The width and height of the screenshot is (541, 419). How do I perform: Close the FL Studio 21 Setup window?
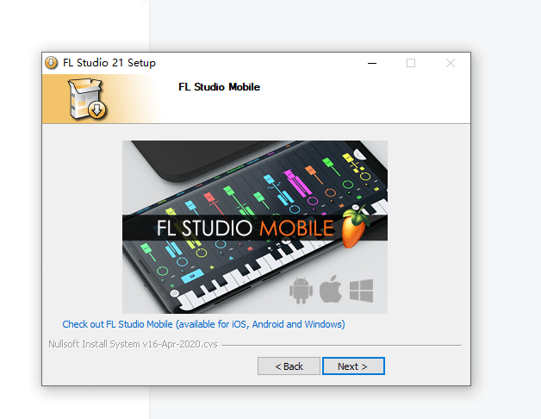[451, 63]
